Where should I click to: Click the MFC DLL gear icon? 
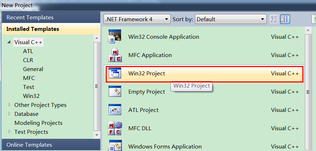(115, 128)
